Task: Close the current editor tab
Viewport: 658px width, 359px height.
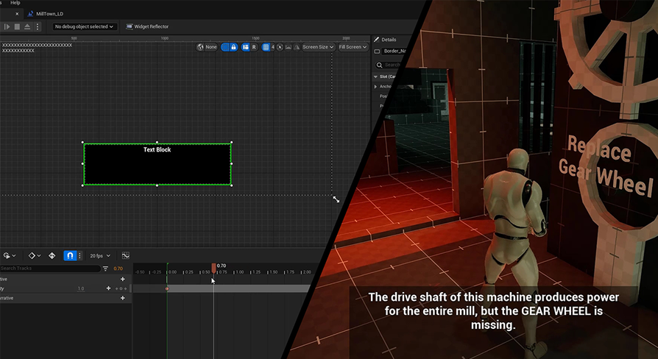Action: (17, 14)
